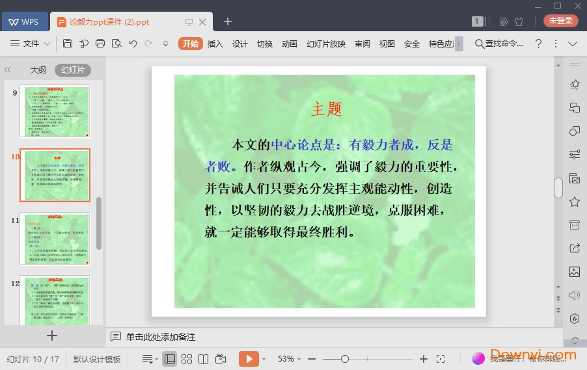The width and height of the screenshot is (587, 370).
Task: Open the 插入 insert tab
Action: click(215, 44)
